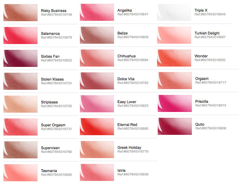
Task: Click reference number Ref:#607845016885
Action: coord(133,129)
